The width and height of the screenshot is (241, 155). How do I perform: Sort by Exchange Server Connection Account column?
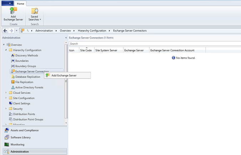pos(177,50)
